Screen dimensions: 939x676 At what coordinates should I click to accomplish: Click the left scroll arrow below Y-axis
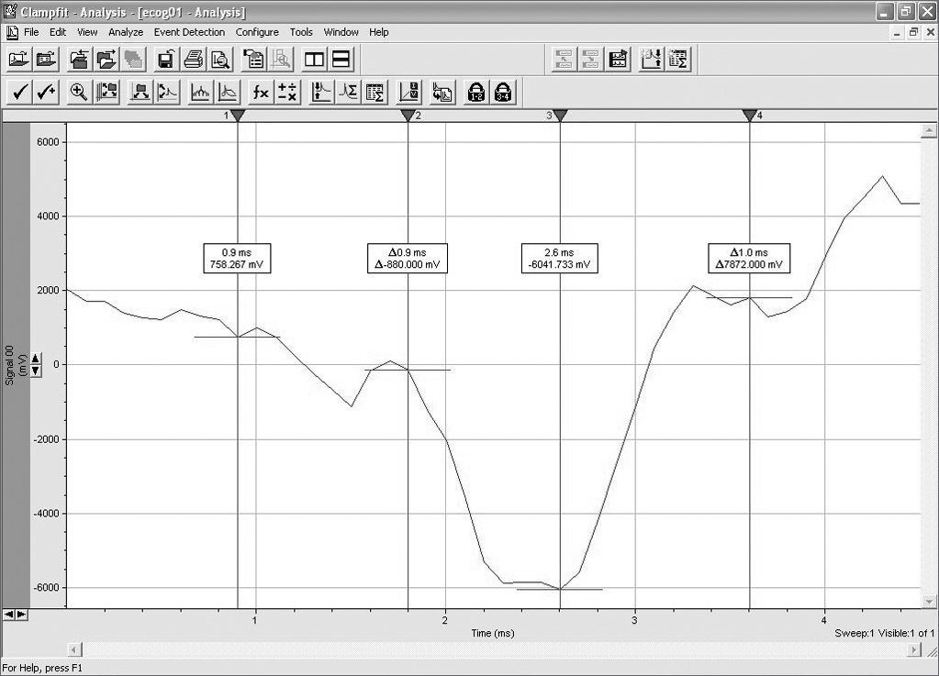(9, 614)
